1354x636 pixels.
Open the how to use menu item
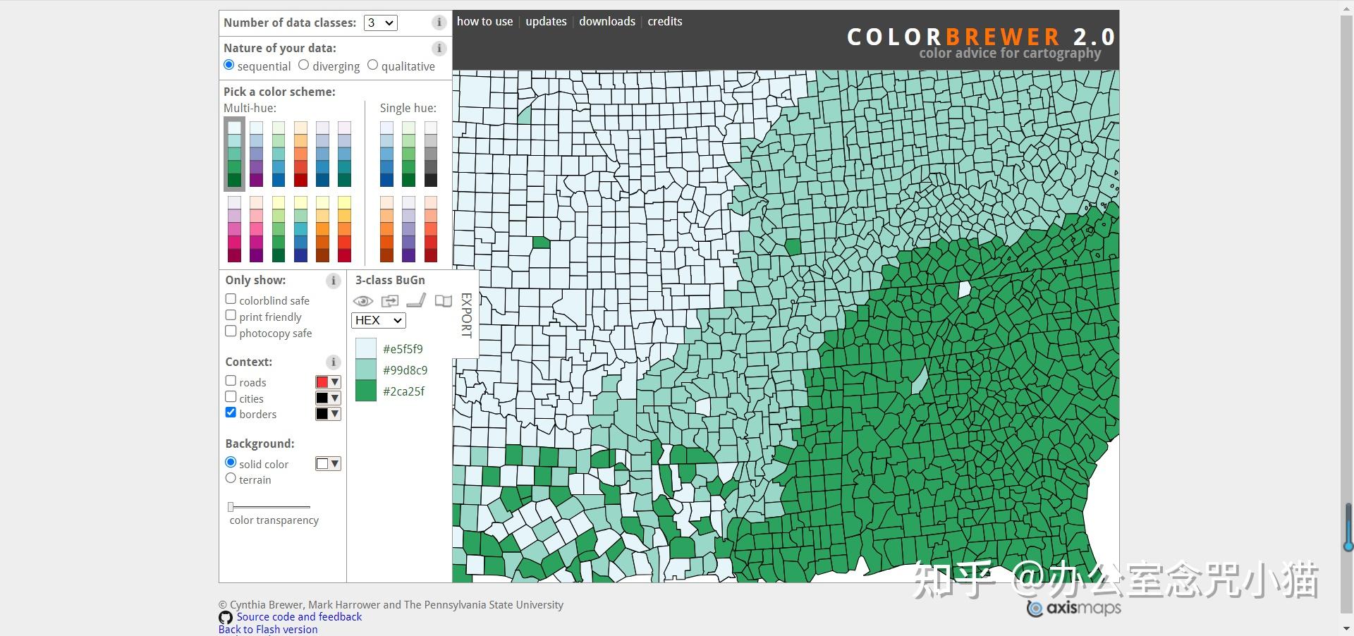(484, 21)
